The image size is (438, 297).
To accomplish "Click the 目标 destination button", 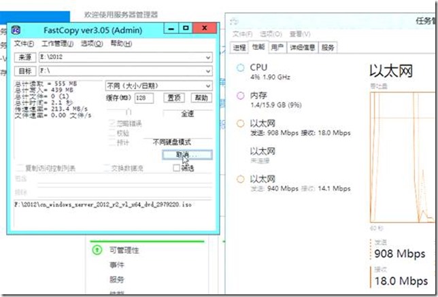I will pos(25,71).
